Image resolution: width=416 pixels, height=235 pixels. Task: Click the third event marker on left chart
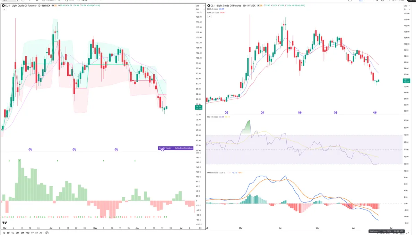pos(116,149)
